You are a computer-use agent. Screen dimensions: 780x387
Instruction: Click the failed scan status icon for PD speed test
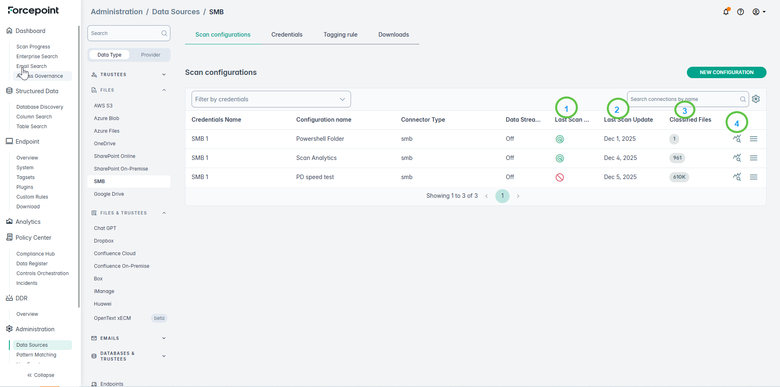[560, 177]
